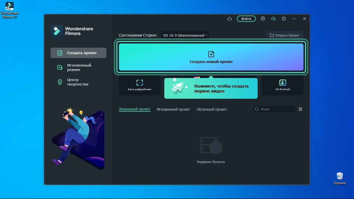Switch project list view with grid icon
Screen dimensions: 354x199
(x=300, y=109)
